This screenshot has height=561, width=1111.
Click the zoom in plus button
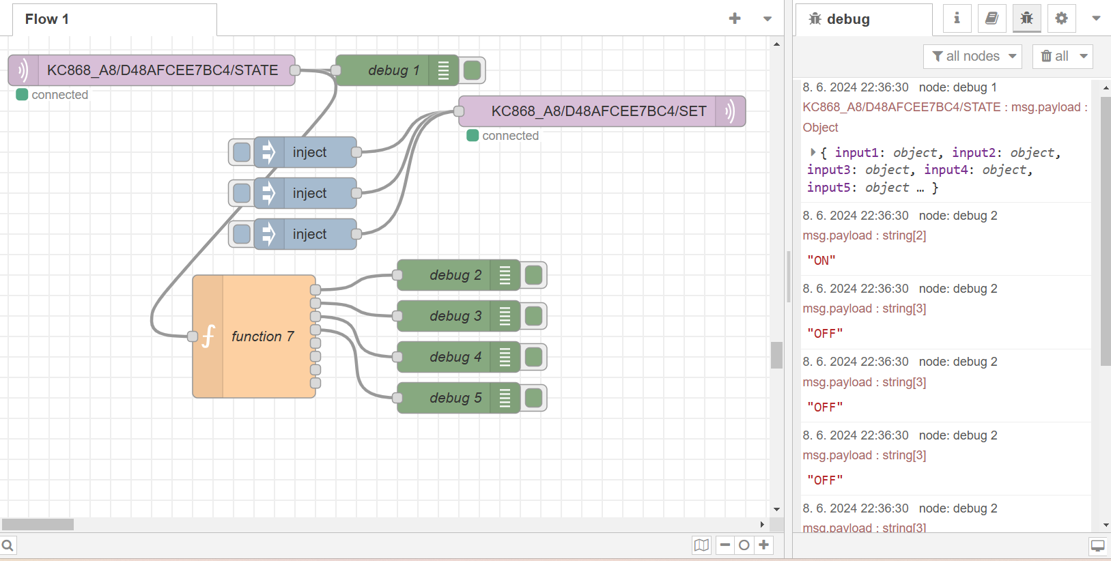coord(764,545)
